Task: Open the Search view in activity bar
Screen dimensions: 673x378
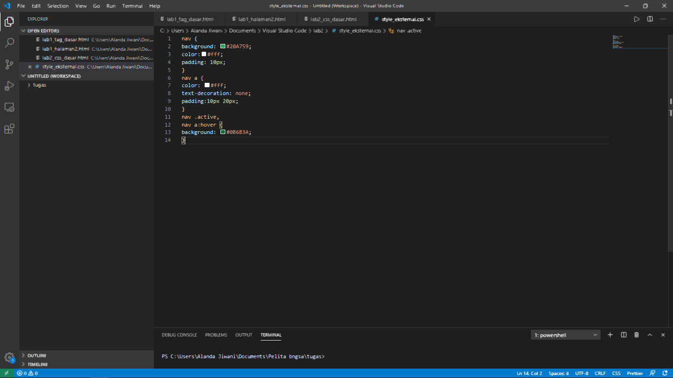Action: [9, 43]
